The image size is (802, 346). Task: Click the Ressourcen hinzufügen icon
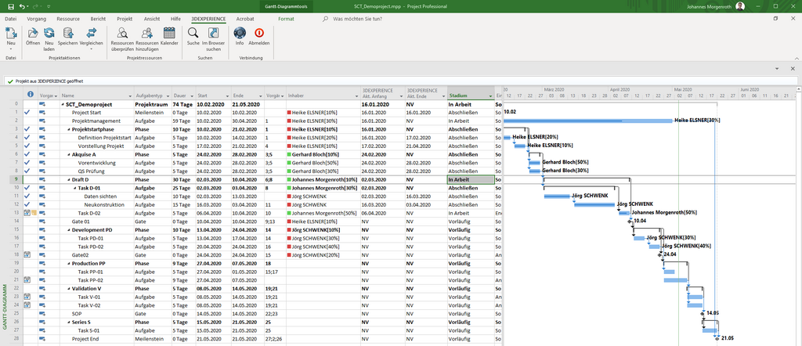(x=147, y=33)
